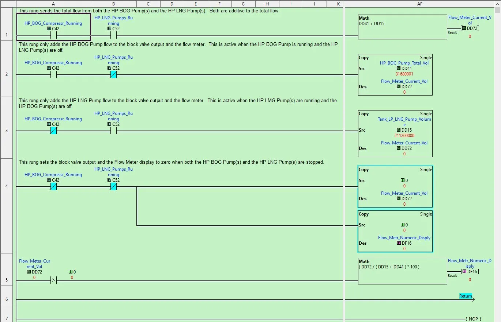This screenshot has height=322, width=501.
Task: Select the Return instruction on rung 6
Action: [x=465, y=296]
